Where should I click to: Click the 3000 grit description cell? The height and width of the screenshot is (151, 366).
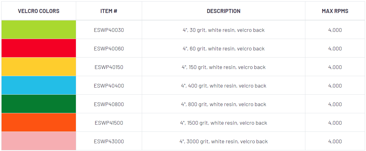tap(224, 141)
